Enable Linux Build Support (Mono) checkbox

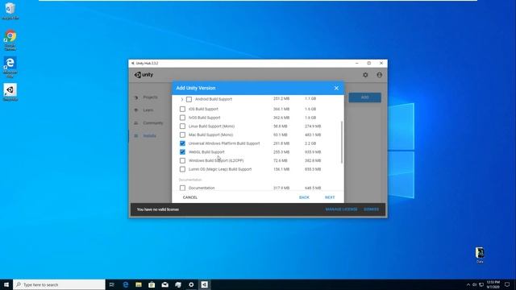coord(182,126)
